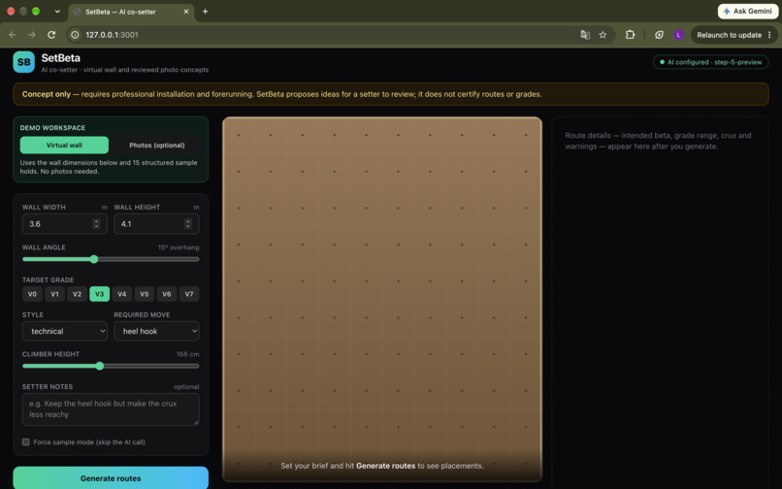Open the browser extensions puzzle icon

[x=630, y=35]
